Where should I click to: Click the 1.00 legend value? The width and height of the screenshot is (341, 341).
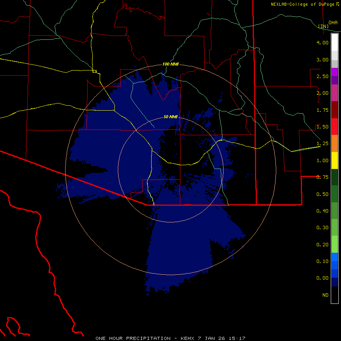(322, 161)
